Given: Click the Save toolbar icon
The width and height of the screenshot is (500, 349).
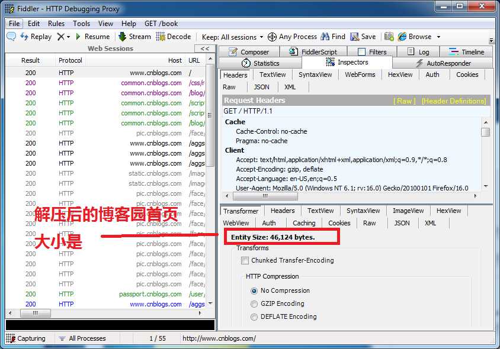Looking at the screenshot, I should tap(355, 37).
